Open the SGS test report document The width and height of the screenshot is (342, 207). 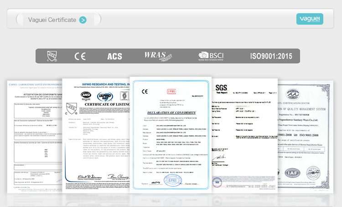pos(244,136)
